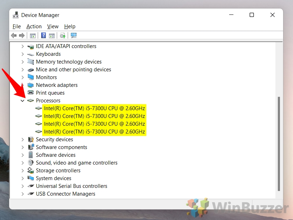Open the Help menu

pos(70,26)
